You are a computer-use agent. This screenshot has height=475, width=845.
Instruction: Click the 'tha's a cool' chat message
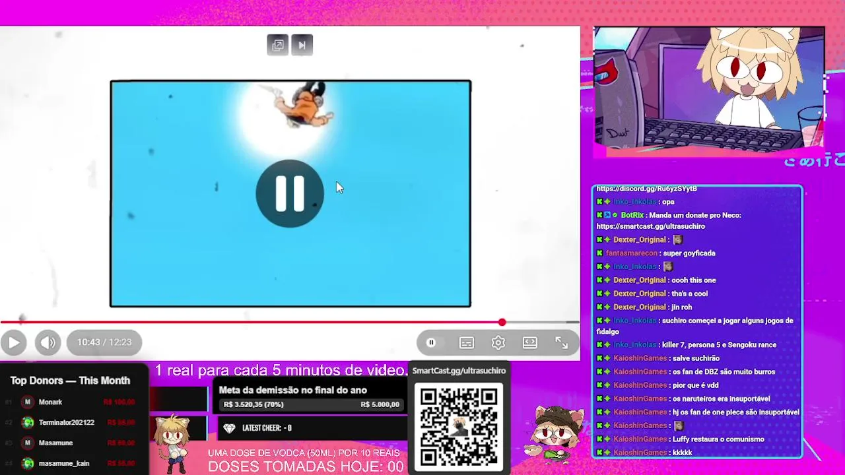(x=689, y=294)
